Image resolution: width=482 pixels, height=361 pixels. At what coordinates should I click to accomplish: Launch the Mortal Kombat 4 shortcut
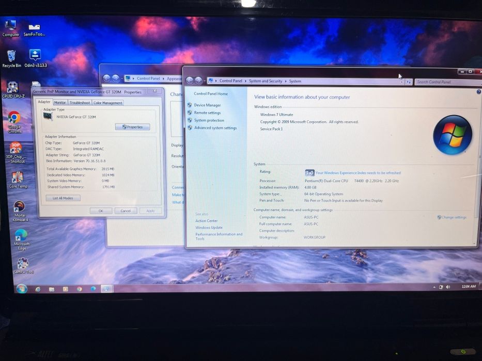[x=20, y=211]
